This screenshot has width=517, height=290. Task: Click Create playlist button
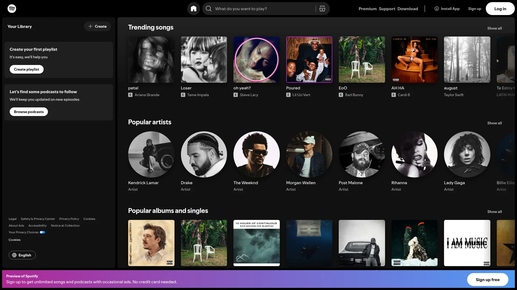click(x=27, y=69)
